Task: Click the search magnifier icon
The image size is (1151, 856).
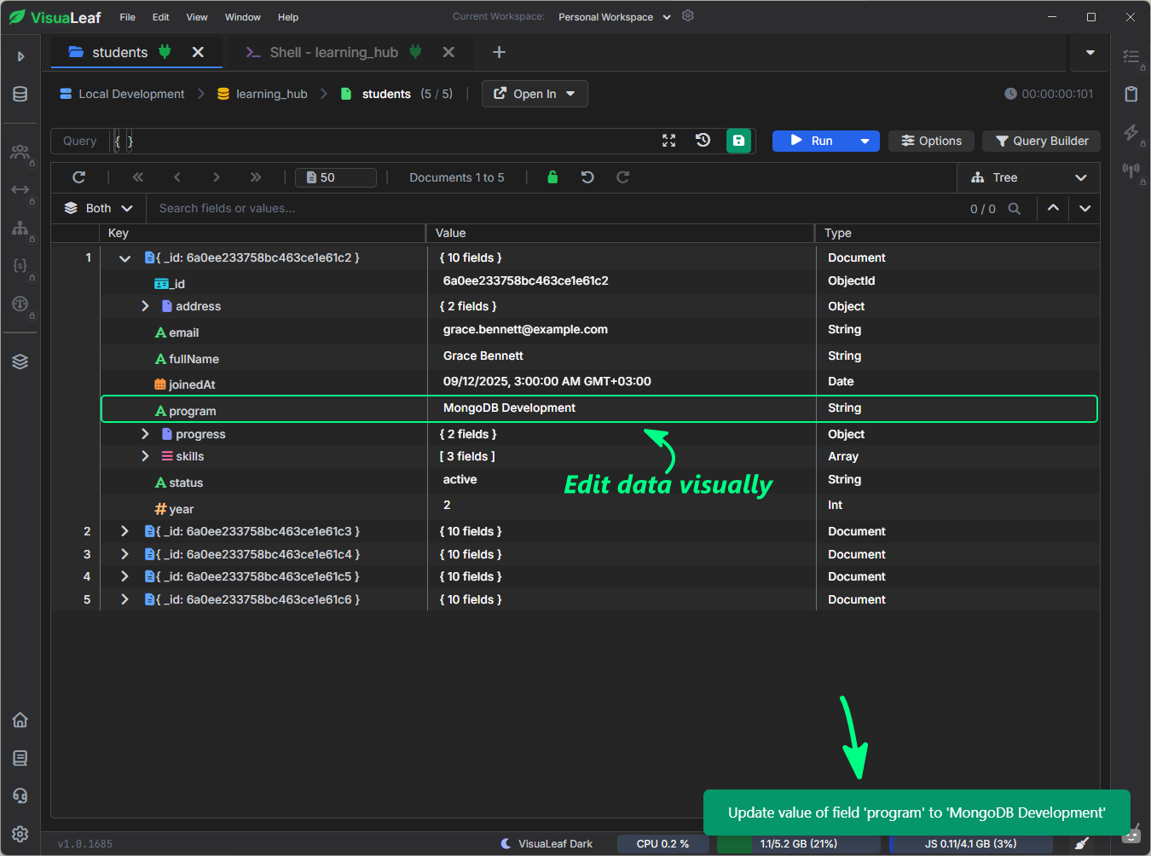Action: tap(1015, 208)
